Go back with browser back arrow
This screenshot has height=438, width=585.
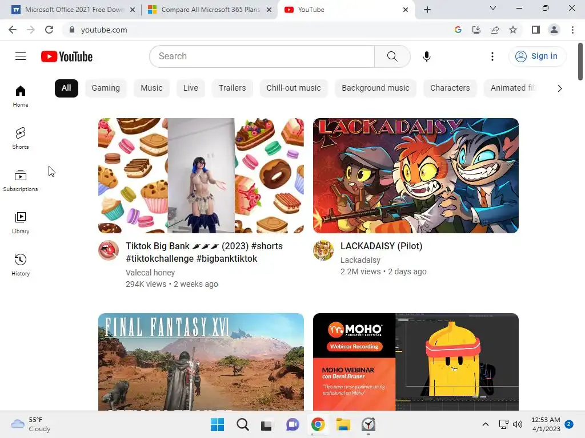(x=13, y=30)
